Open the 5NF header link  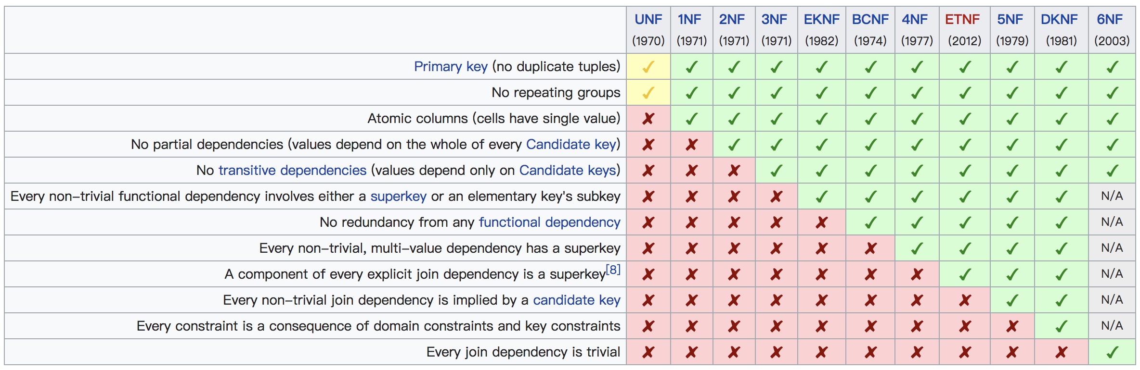click(1010, 20)
